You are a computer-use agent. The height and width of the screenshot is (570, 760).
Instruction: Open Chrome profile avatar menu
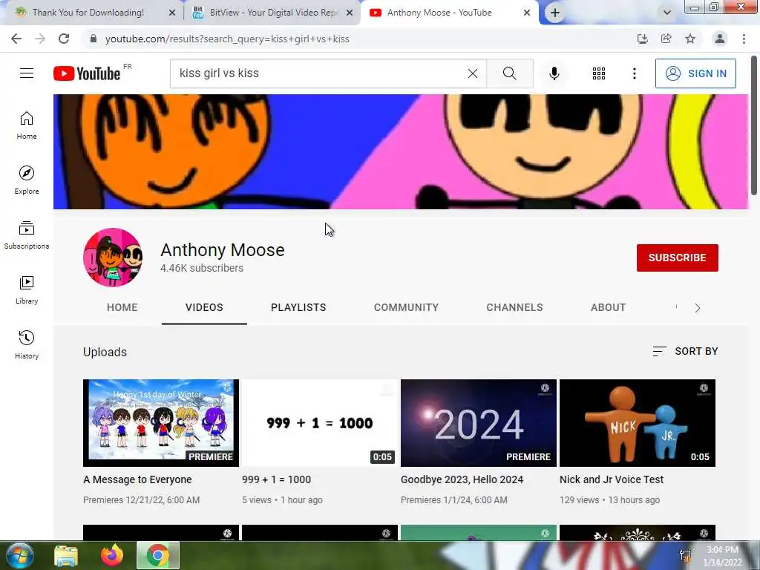click(720, 39)
